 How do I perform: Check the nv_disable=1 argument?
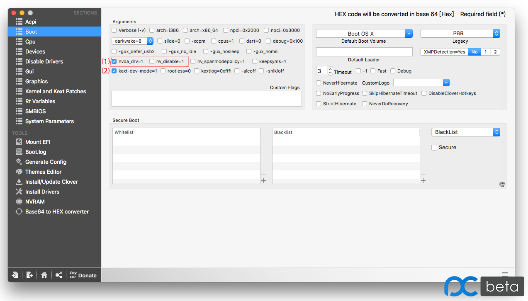[152, 61]
